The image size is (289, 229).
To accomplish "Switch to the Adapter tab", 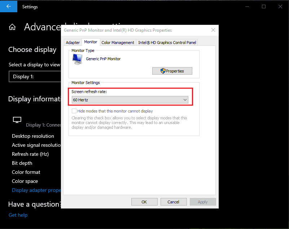I will click(73, 42).
